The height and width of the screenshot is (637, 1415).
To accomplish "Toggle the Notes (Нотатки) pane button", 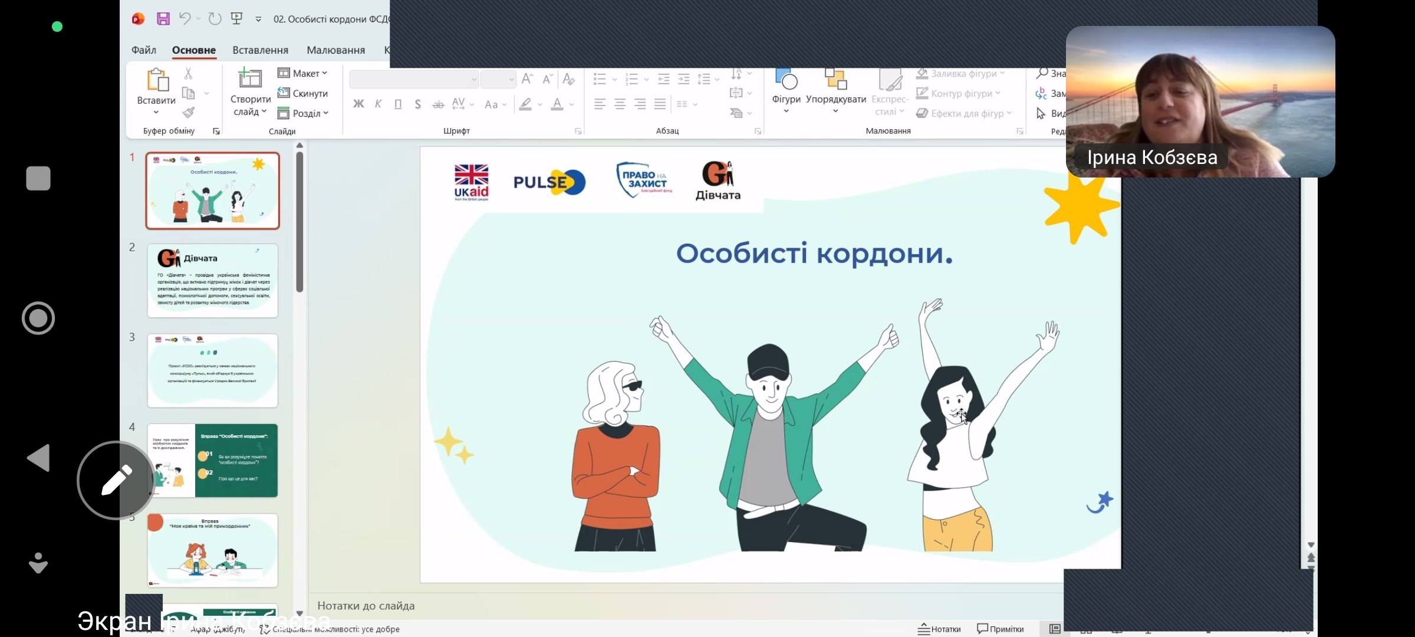I will [939, 629].
